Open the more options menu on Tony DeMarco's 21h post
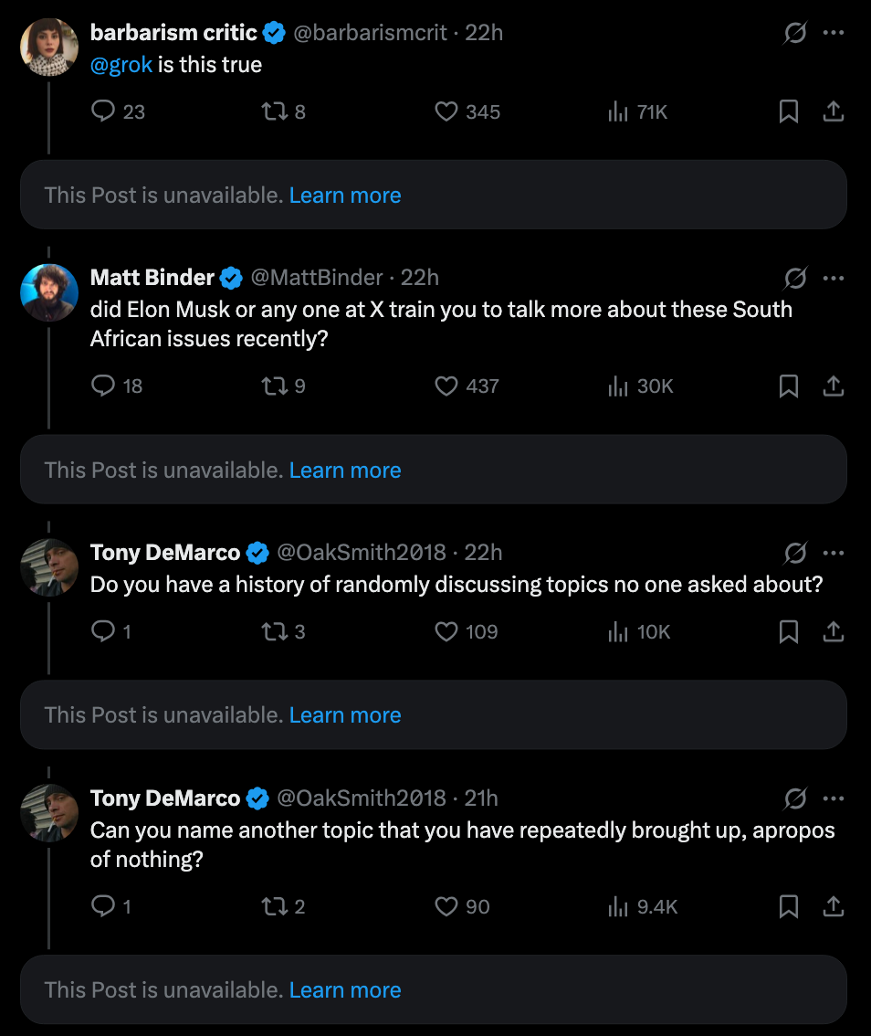871x1036 pixels. pos(833,798)
